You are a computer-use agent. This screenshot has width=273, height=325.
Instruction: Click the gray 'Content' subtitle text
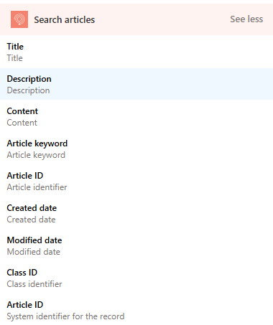click(x=22, y=123)
